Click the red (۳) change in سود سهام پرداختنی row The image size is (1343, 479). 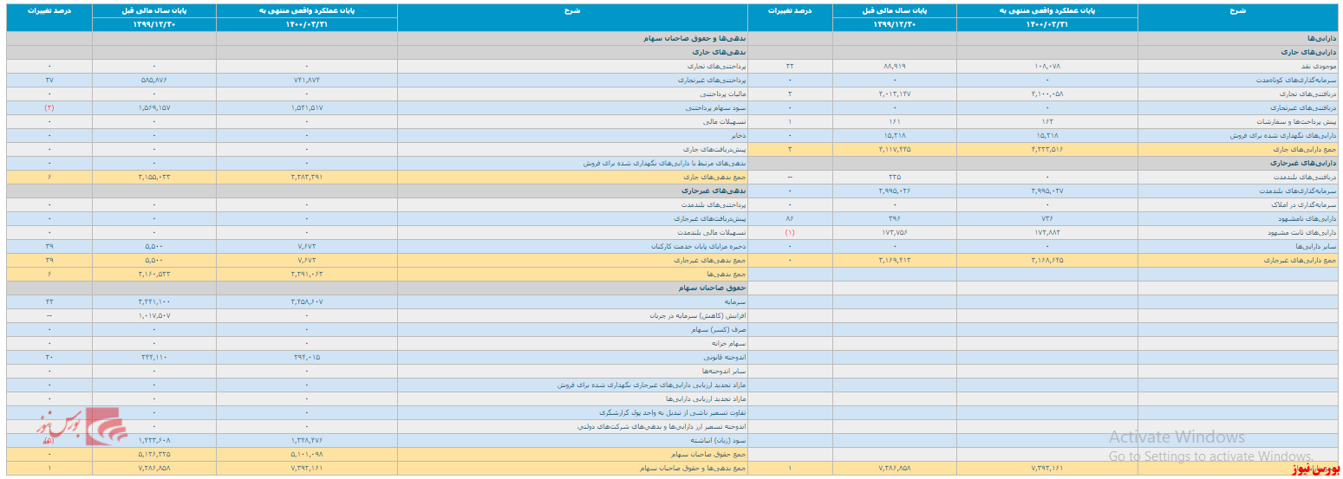click(x=49, y=107)
